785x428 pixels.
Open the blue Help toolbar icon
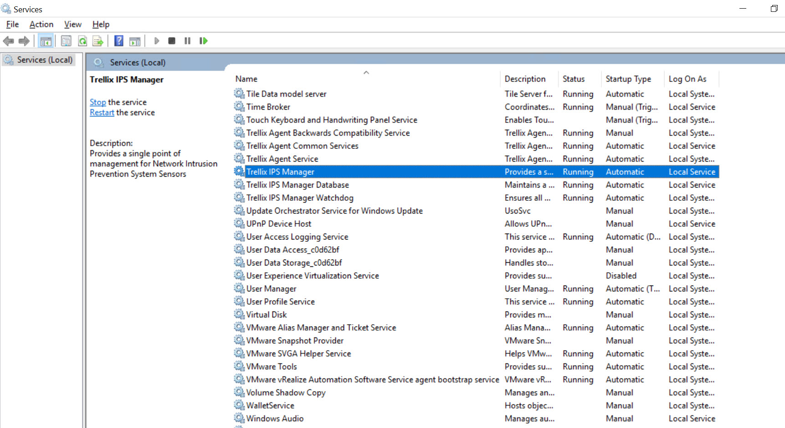click(x=118, y=41)
